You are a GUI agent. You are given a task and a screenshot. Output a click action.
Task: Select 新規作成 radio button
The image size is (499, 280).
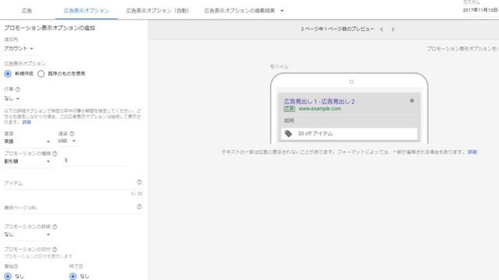(8, 74)
